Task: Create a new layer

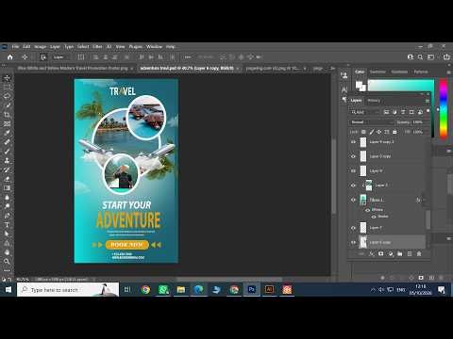Action: point(410,253)
